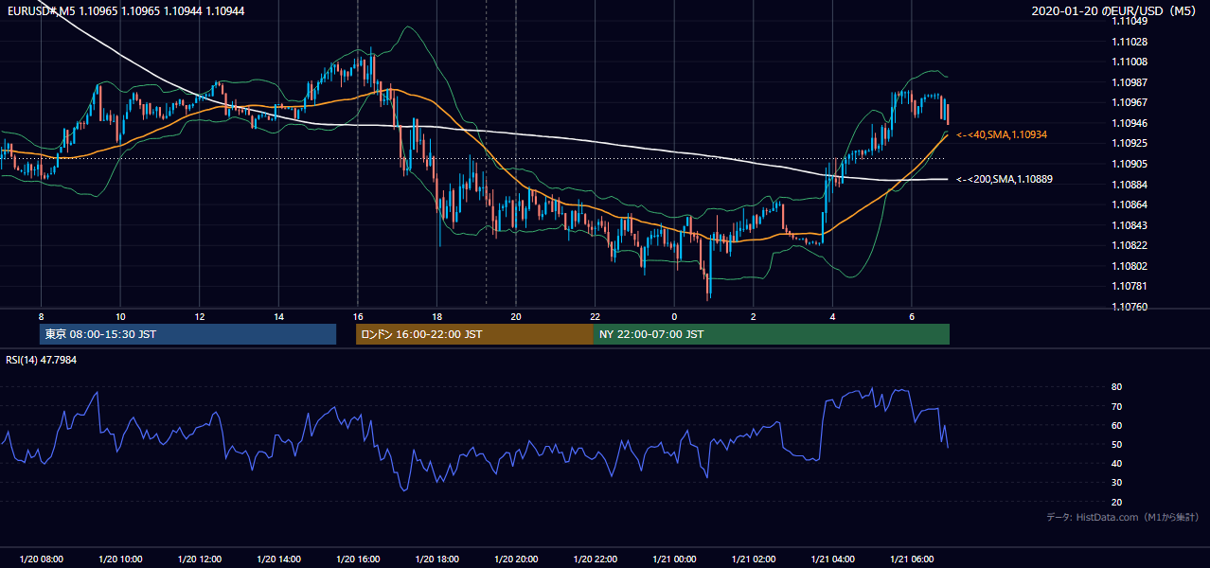Screen dimensions: 1210x568
Task: Select the ロンドン 16:00-22:00 JST session bar
Action: (x=474, y=334)
